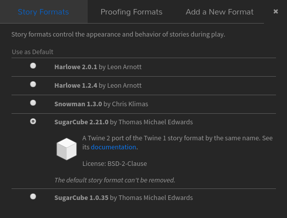Expand SugarCube 1.0.35 format details
287x218 pixels.
pos(124,198)
